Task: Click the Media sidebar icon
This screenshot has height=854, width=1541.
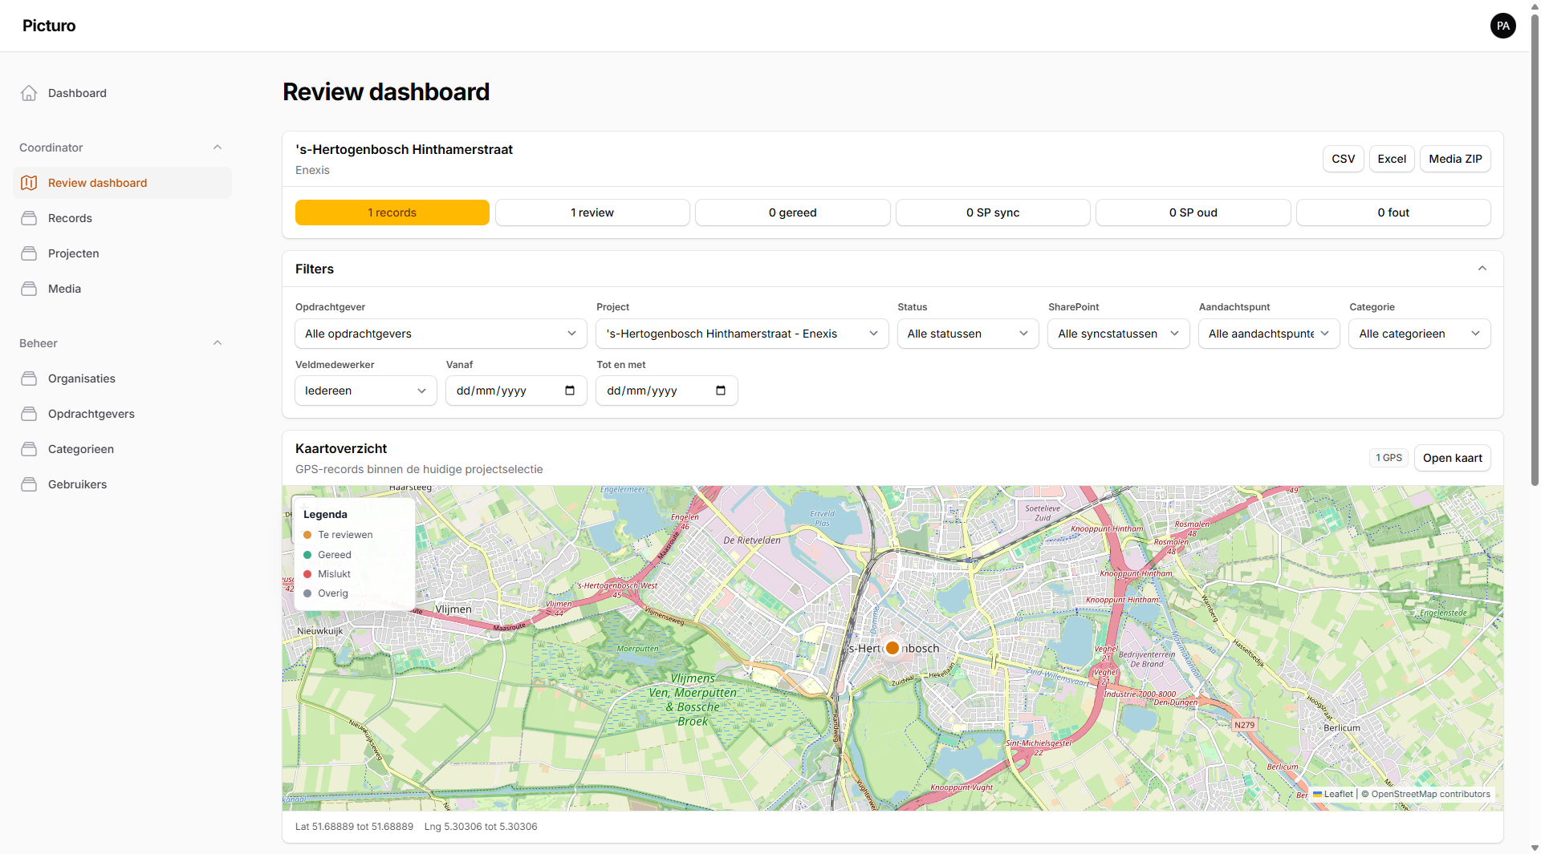Action: (x=29, y=289)
